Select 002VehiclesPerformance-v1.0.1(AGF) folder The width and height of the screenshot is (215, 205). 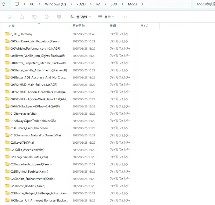pos(35,48)
